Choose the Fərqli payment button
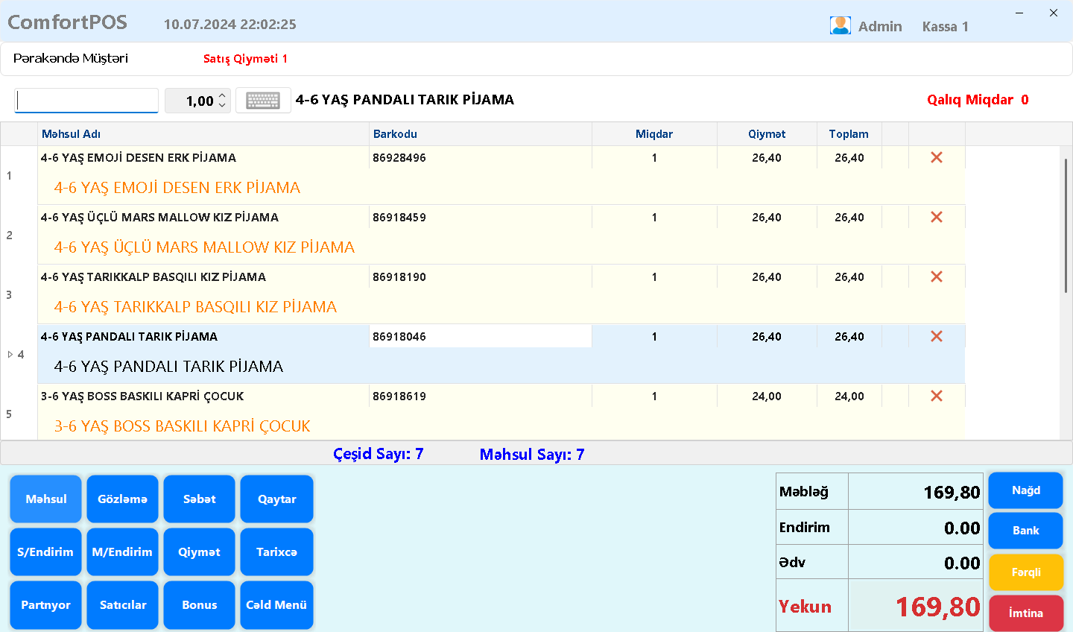Viewport: 1073px width, 632px height. (x=1026, y=572)
